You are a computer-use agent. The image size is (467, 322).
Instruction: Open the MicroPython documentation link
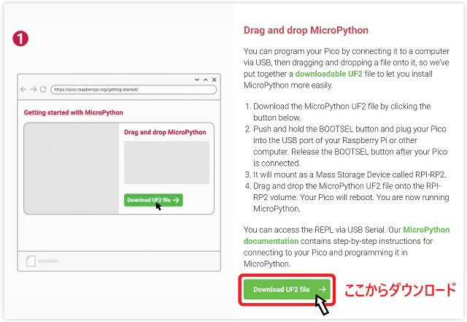[x=347, y=235]
